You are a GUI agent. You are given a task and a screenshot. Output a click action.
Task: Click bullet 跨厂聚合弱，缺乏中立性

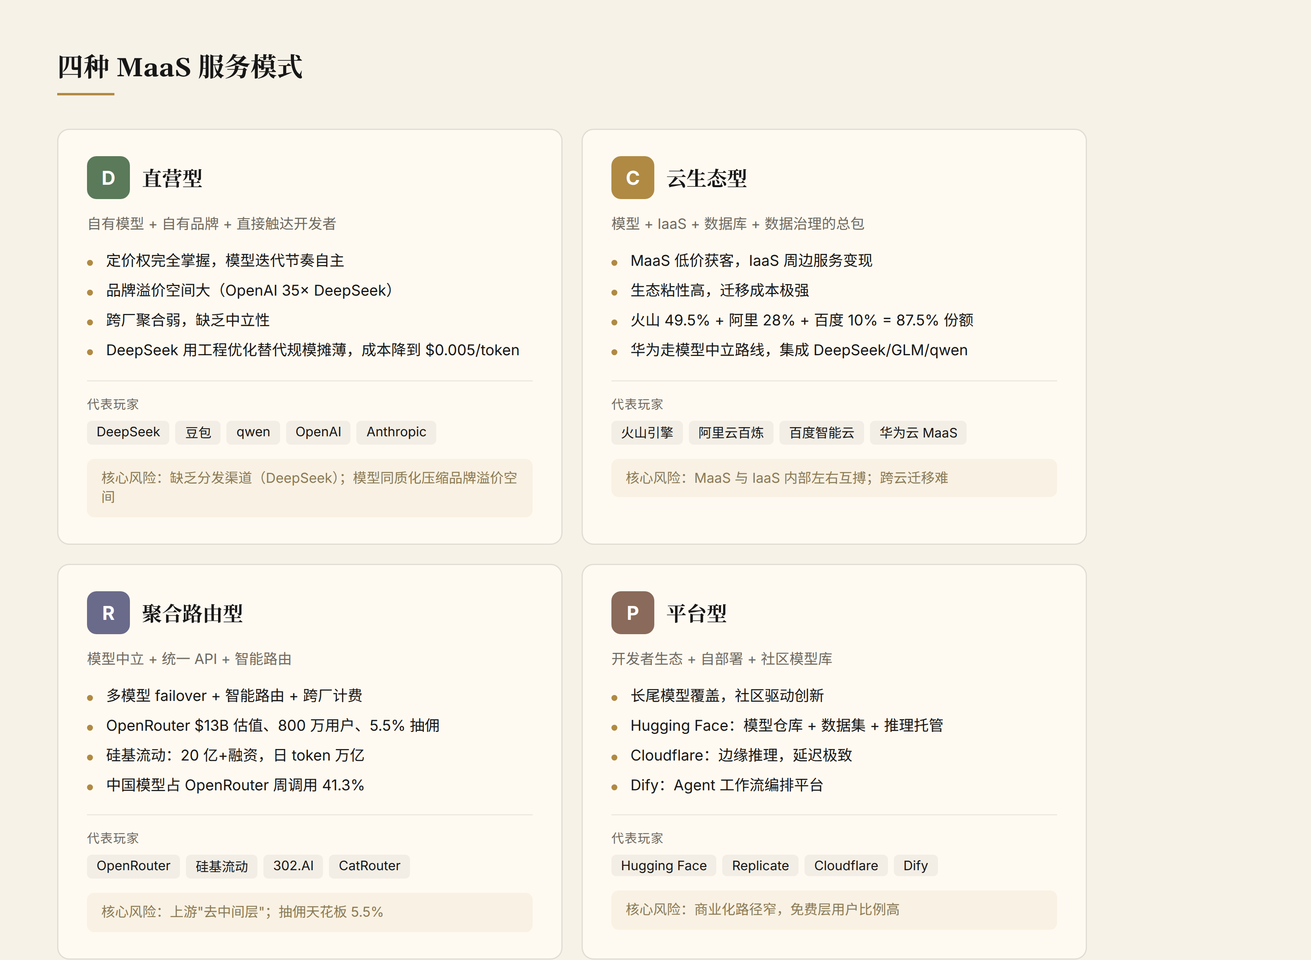coord(188,320)
